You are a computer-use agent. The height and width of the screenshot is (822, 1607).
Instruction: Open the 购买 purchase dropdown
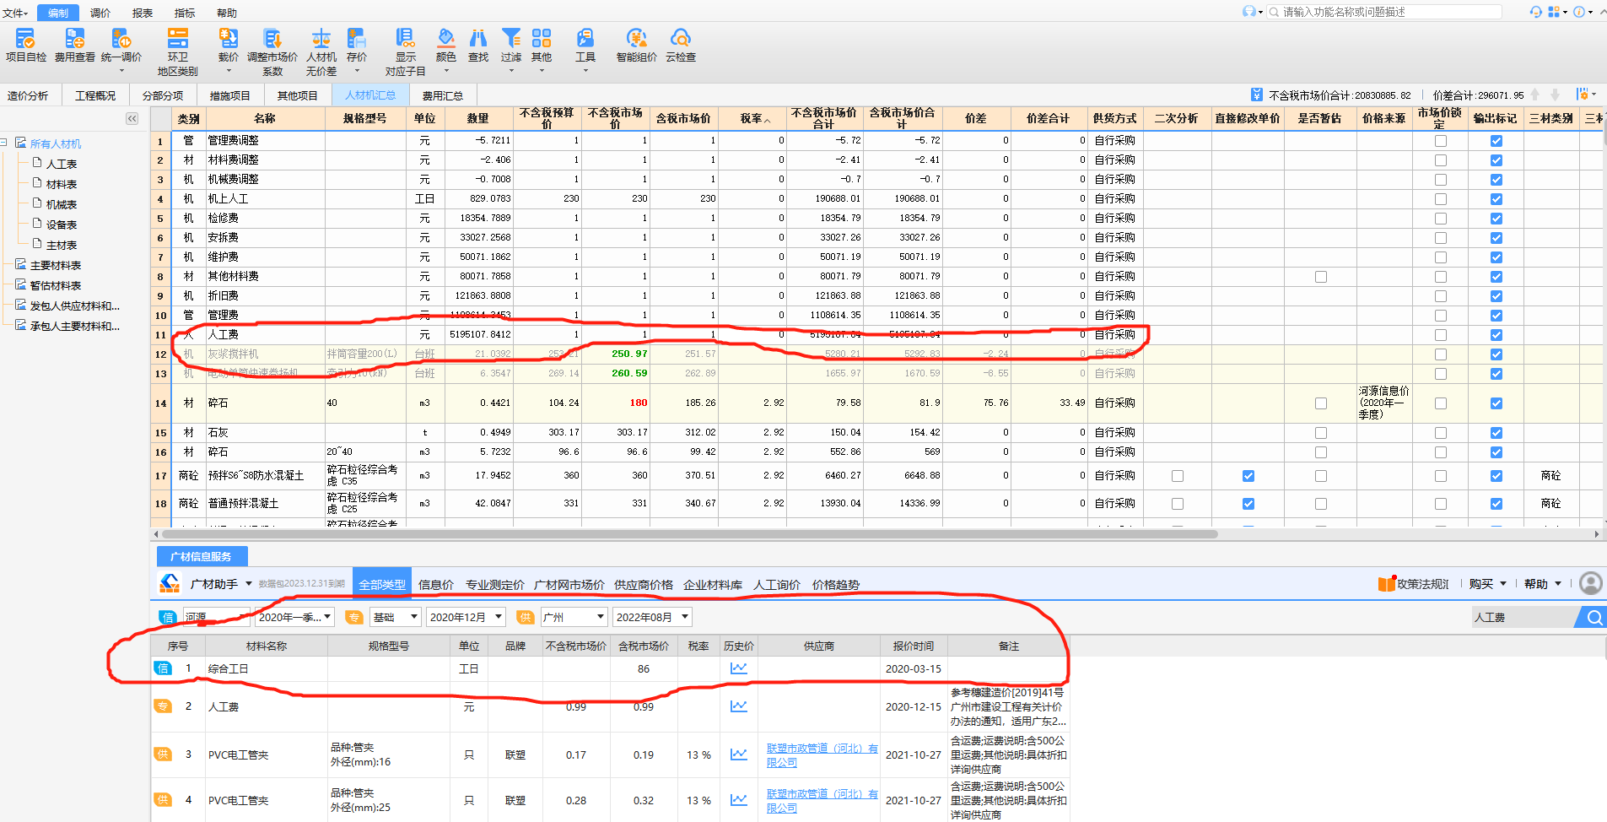(1487, 583)
